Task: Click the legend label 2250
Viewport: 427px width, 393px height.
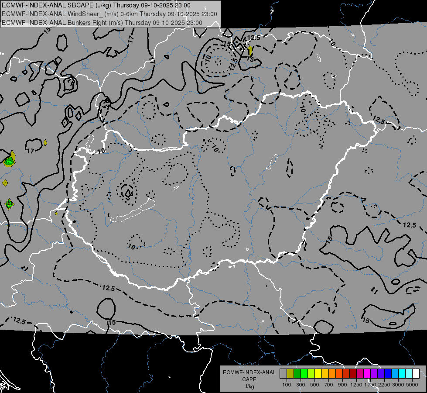Action: pyautogui.click(x=384, y=385)
